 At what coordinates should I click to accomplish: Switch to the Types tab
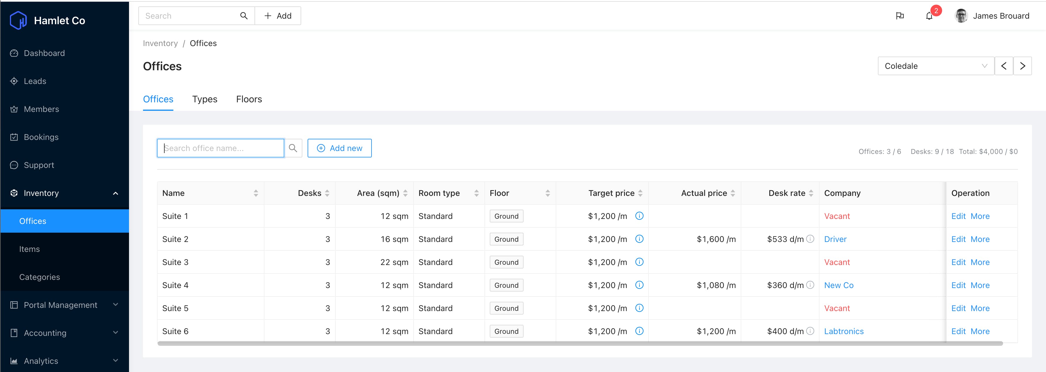pos(205,99)
